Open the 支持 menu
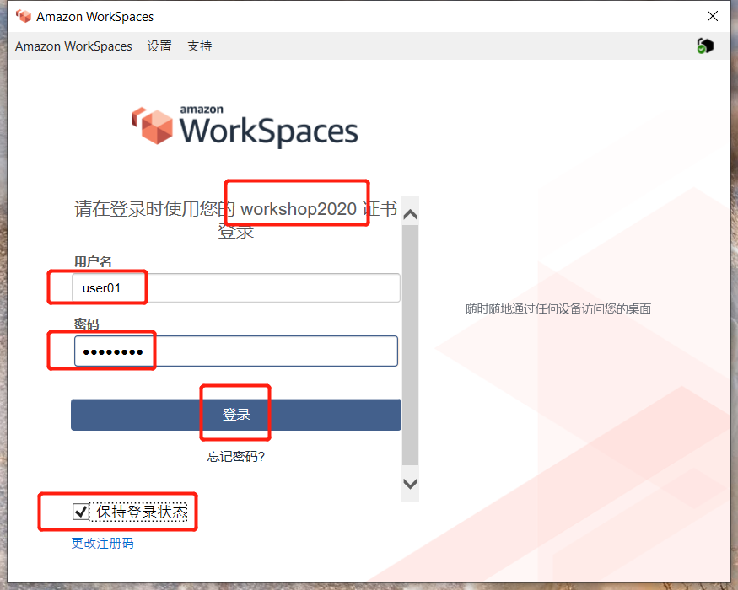738x590 pixels. point(200,46)
